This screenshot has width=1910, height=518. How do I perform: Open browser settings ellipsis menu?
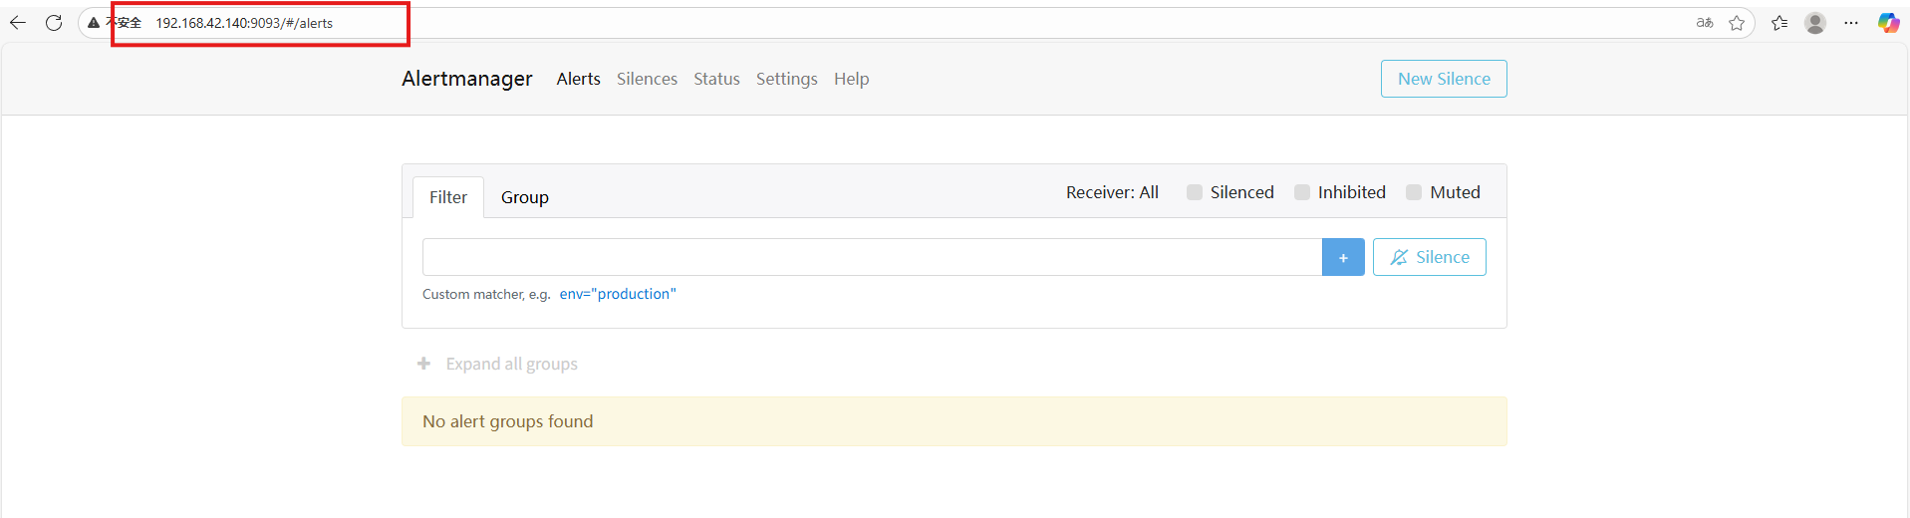1851,23
